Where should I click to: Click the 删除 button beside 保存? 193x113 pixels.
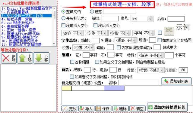click(121, 108)
